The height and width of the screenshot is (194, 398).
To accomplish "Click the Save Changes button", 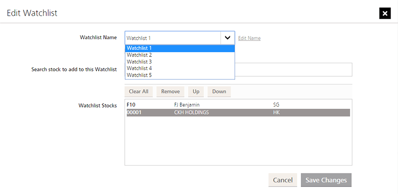I will coord(326,180).
